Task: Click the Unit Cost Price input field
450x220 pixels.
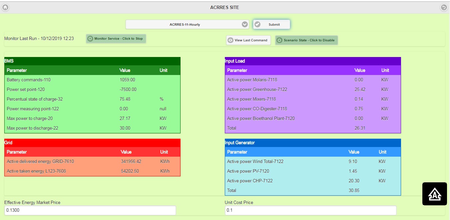Action: point(310,210)
